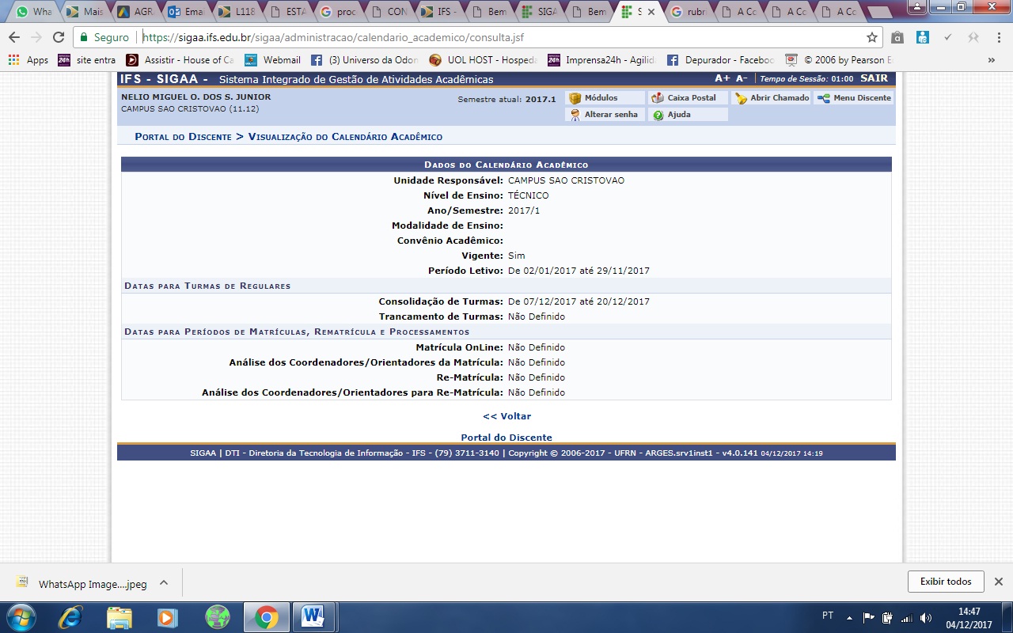Expand the WhatsApp Image download options arrow

point(164,583)
